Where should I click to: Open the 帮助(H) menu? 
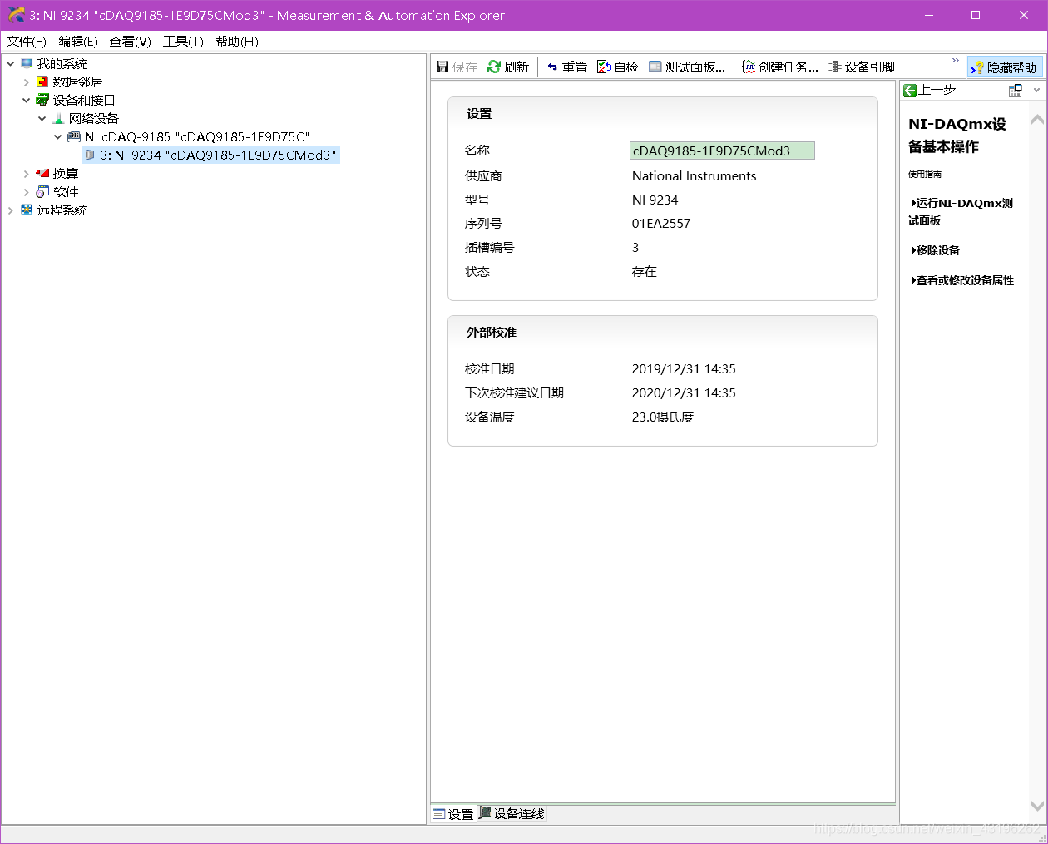tap(237, 41)
